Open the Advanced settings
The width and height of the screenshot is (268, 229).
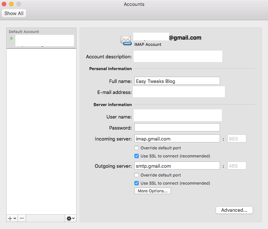[234, 210]
